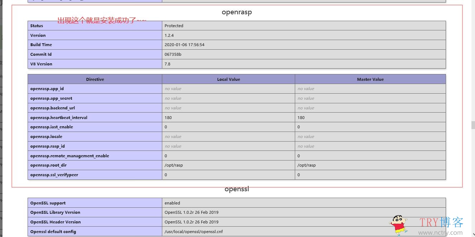Click the openssl section heading
The width and height of the screenshot is (475, 237).
point(237,189)
